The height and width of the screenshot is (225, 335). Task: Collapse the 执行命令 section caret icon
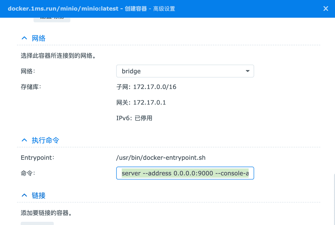tap(24, 140)
